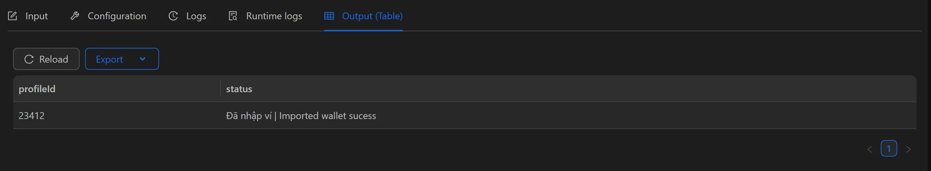The width and height of the screenshot is (931, 171).
Task: Click the circular arrow Reload icon
Action: click(x=29, y=59)
